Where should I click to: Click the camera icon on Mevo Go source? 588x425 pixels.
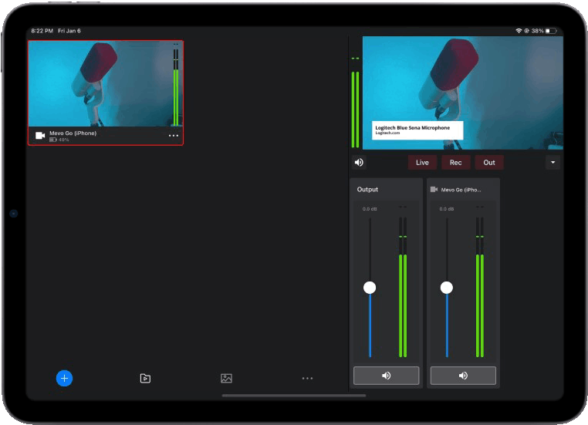(40, 135)
